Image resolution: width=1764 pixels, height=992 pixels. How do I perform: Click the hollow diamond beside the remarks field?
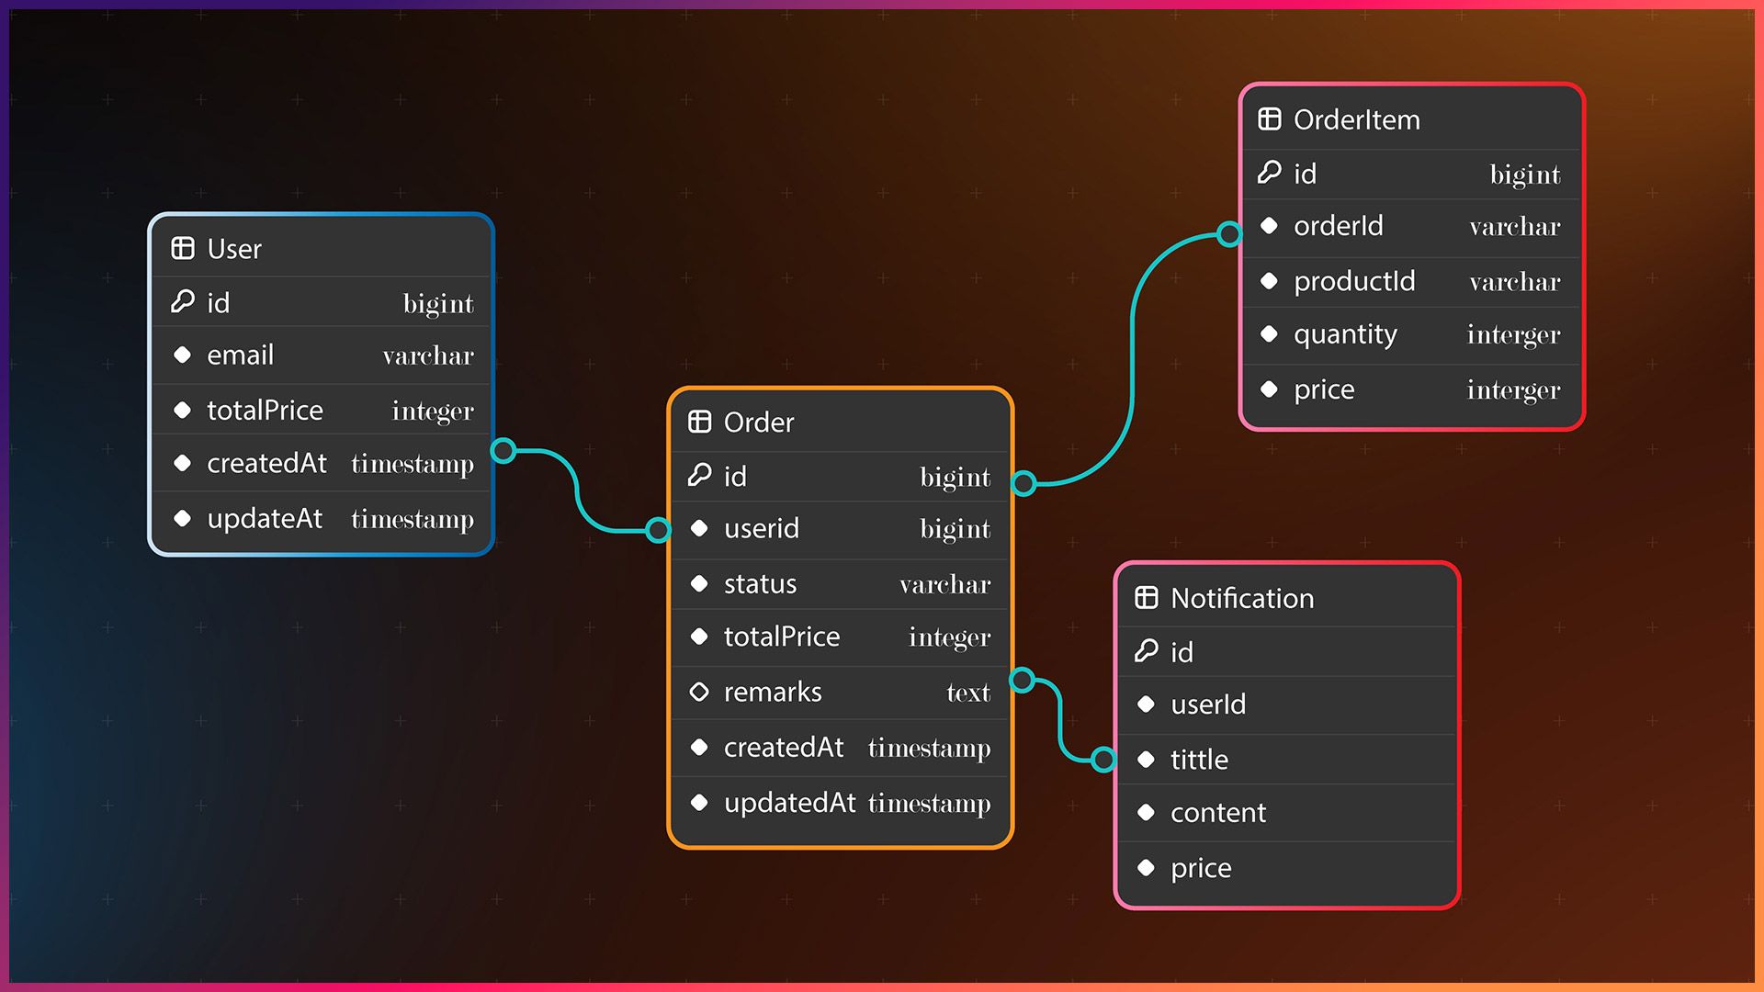pos(699,692)
